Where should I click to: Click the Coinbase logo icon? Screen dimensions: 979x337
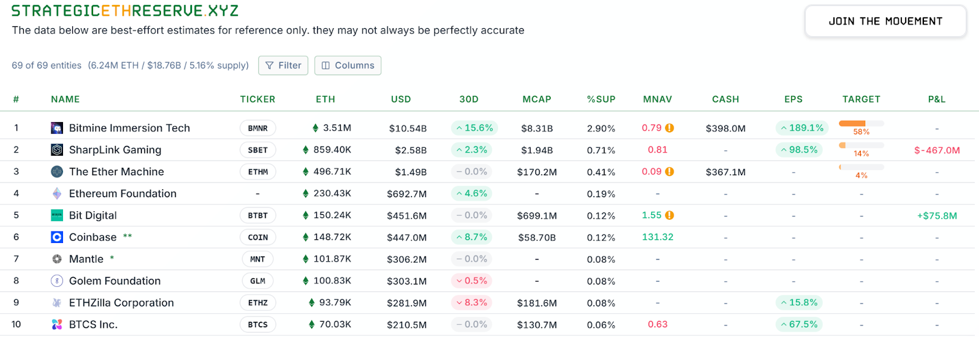coord(57,237)
